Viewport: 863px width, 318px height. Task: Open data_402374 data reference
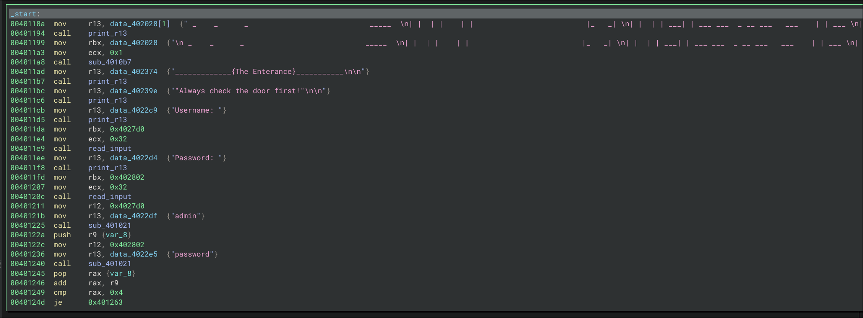pos(133,72)
